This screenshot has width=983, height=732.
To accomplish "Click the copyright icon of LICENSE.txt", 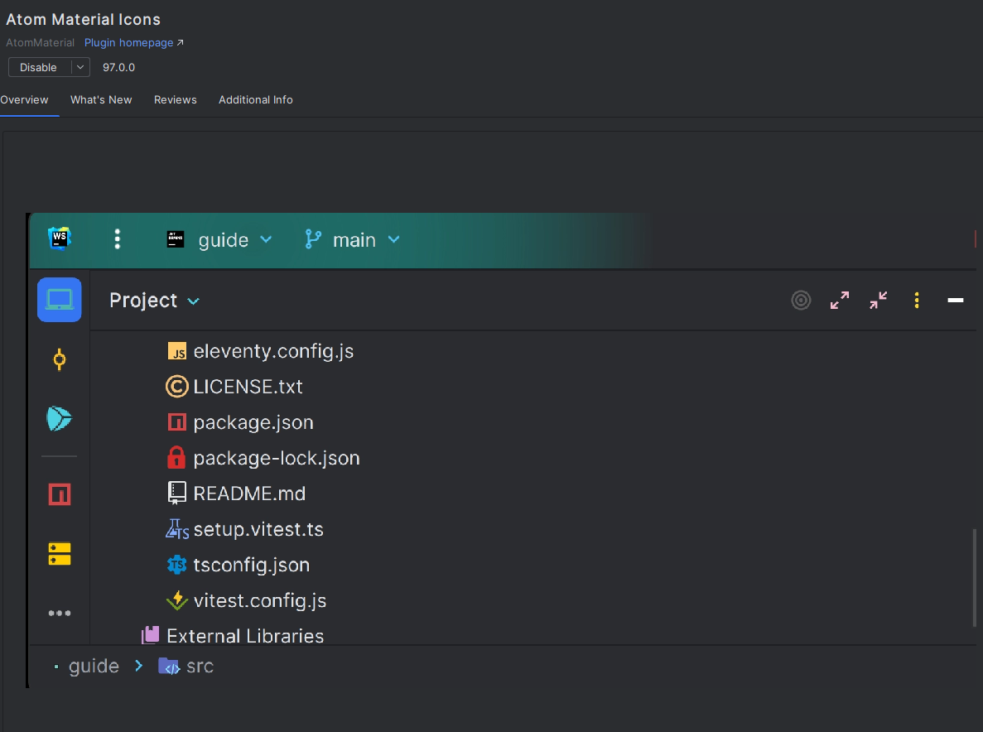I will click(x=176, y=387).
